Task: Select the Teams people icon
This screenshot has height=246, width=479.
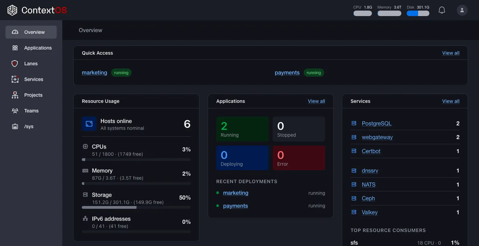Action: (15, 111)
